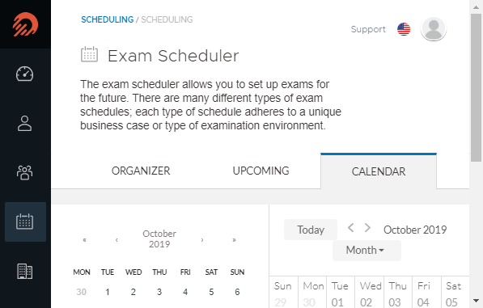Open the US flag language selector

(404, 29)
